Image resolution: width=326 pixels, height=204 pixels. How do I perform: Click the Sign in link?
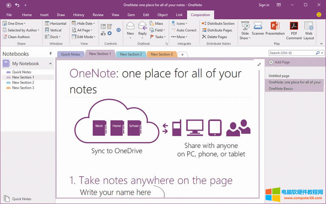[264, 5]
